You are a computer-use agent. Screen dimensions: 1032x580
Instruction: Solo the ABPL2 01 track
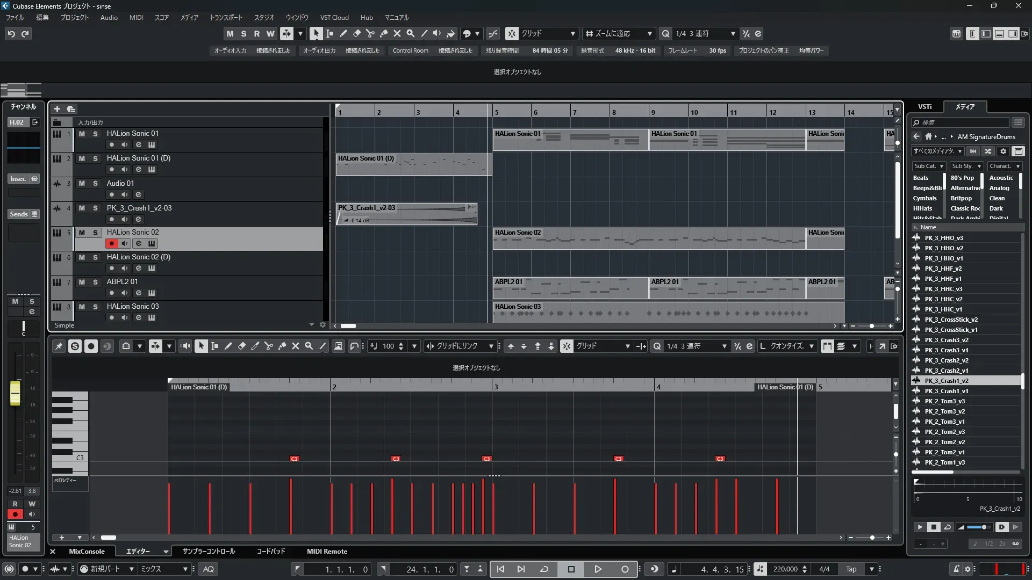(x=95, y=282)
